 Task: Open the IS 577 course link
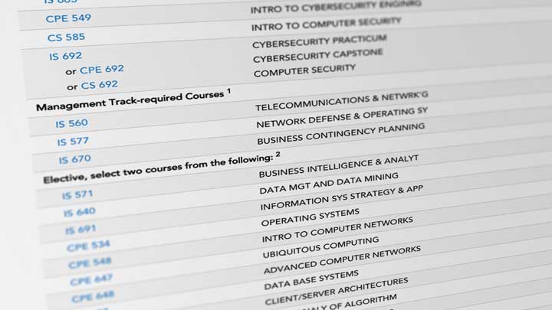(73, 142)
